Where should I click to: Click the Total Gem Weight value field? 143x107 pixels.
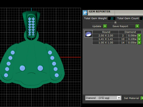(x=112, y=18)
